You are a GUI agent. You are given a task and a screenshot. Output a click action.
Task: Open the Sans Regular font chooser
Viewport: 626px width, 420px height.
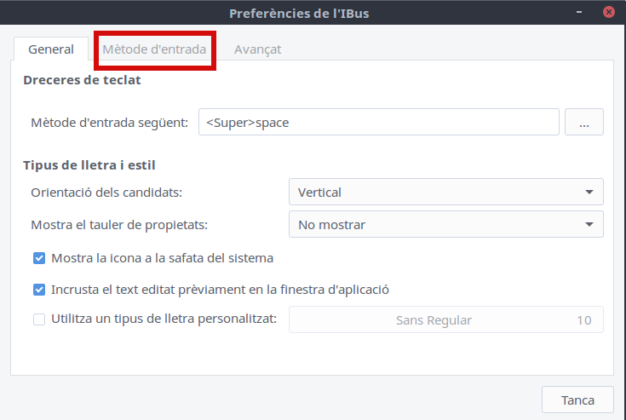click(434, 320)
